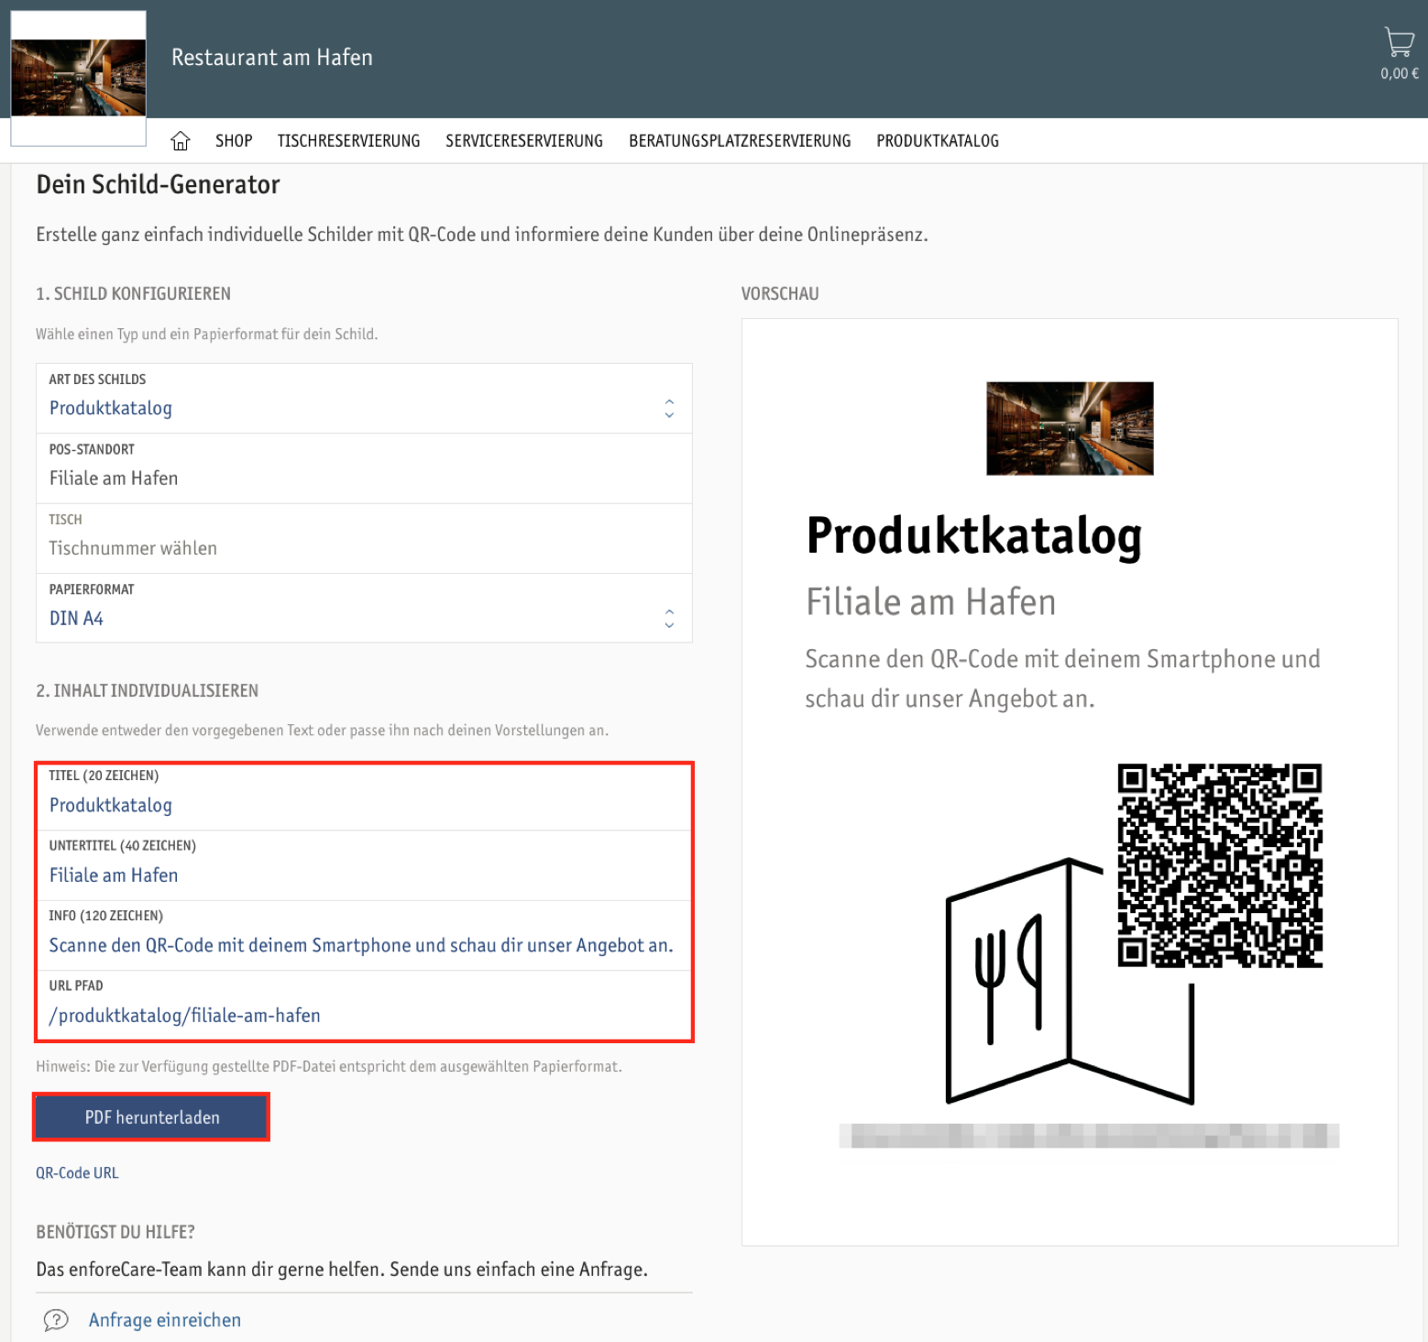Image resolution: width=1428 pixels, height=1342 pixels.
Task: Open BERATUNGSPLATZRESERVIERUNG in navigation
Action: (740, 141)
